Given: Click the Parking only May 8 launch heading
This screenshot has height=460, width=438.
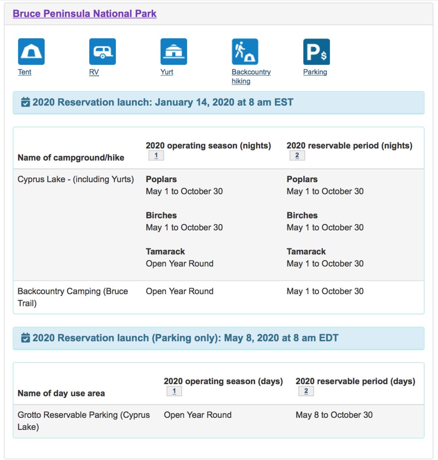Looking at the screenshot, I should pyautogui.click(x=185, y=338).
